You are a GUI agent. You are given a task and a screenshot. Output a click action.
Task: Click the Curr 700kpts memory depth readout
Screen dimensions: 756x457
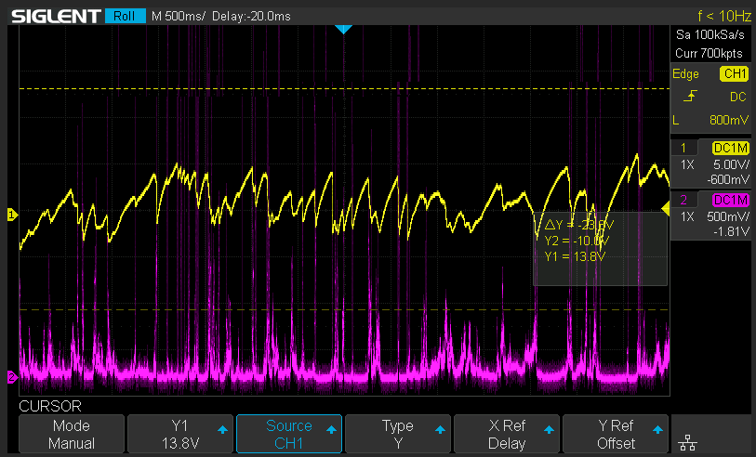709,53
